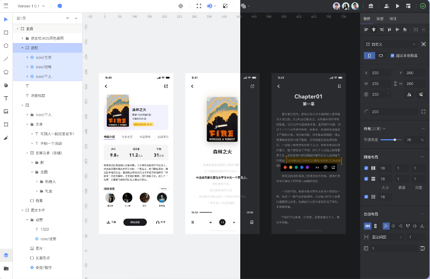
Task: Open the assets folder icon at bottom-left
Action: (6, 268)
